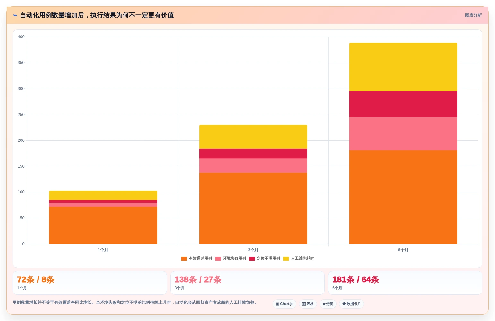Click the 6个月 x-axis label
The height and width of the screenshot is (321, 495).
click(403, 250)
